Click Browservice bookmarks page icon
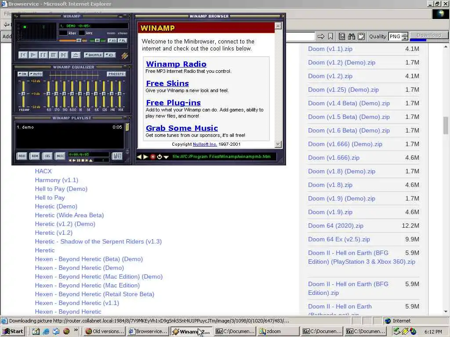 [x=342, y=36]
